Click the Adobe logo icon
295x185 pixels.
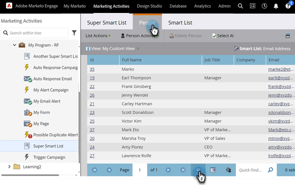[9, 6]
